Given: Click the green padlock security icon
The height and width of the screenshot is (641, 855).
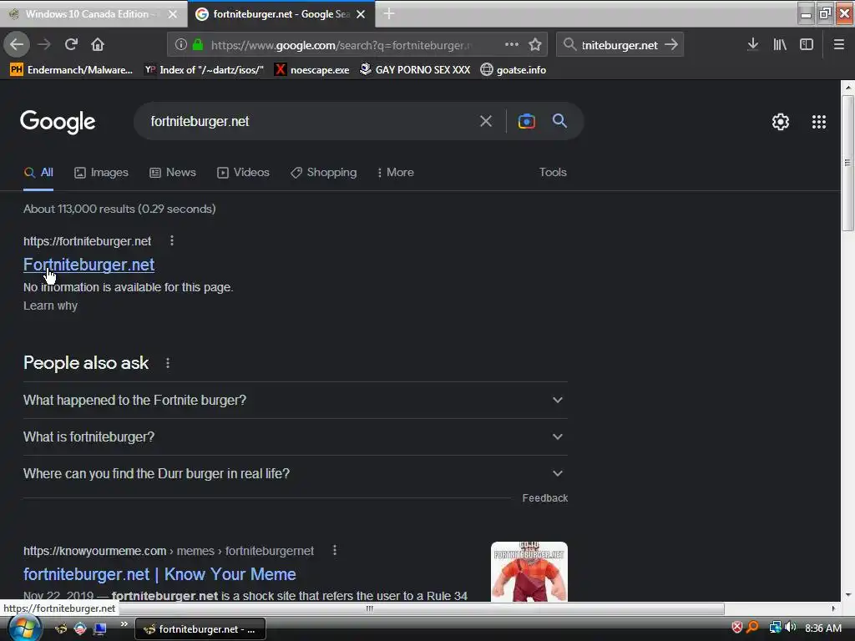Looking at the screenshot, I should coord(198,45).
